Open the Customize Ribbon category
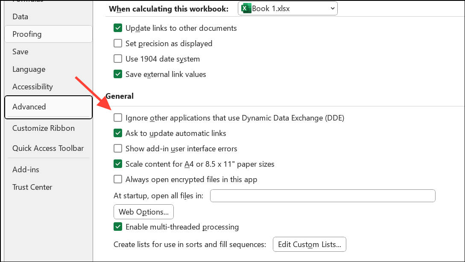The height and width of the screenshot is (262, 465). 43,128
